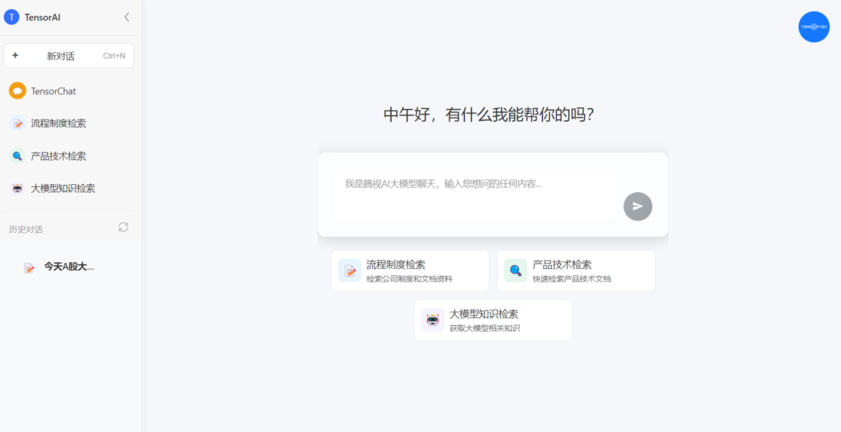The image size is (841, 432).
Task: Choose the 流程制度检索 card below the input
Action: [410, 271]
